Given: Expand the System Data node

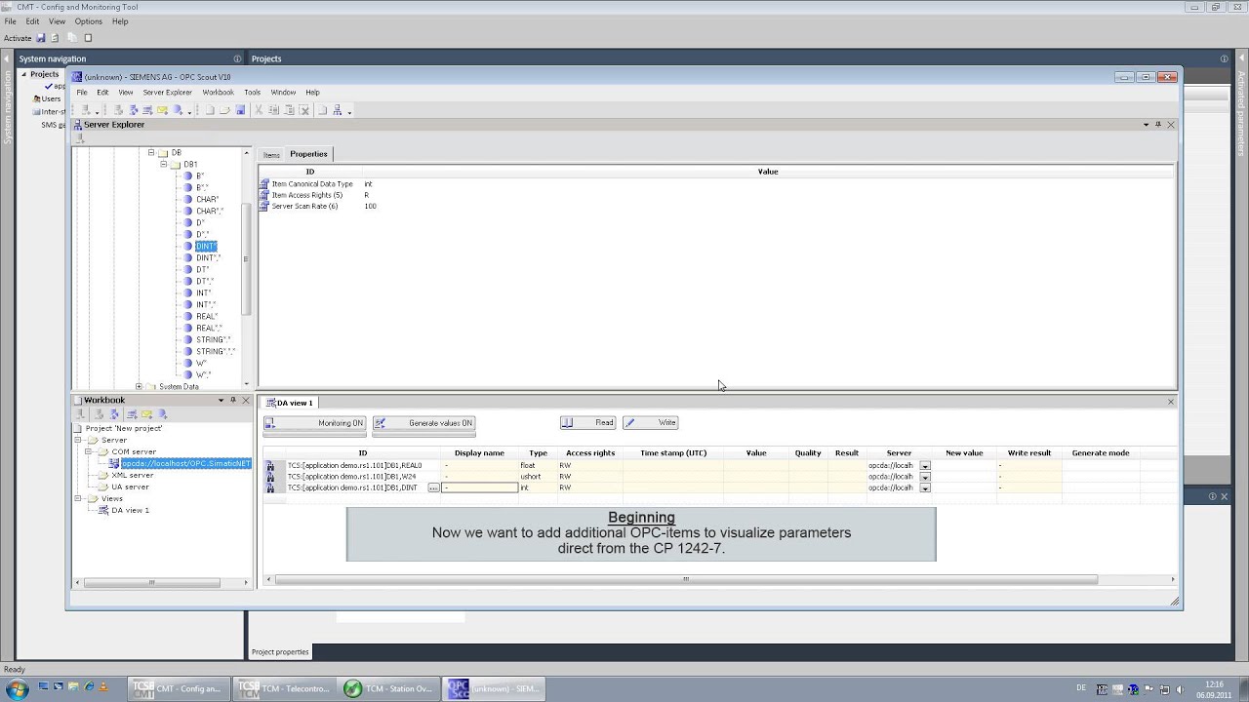Looking at the screenshot, I should click(139, 387).
